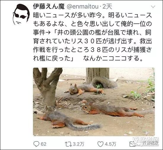Click the watermark logo over the photo corner

pos(146,142)
